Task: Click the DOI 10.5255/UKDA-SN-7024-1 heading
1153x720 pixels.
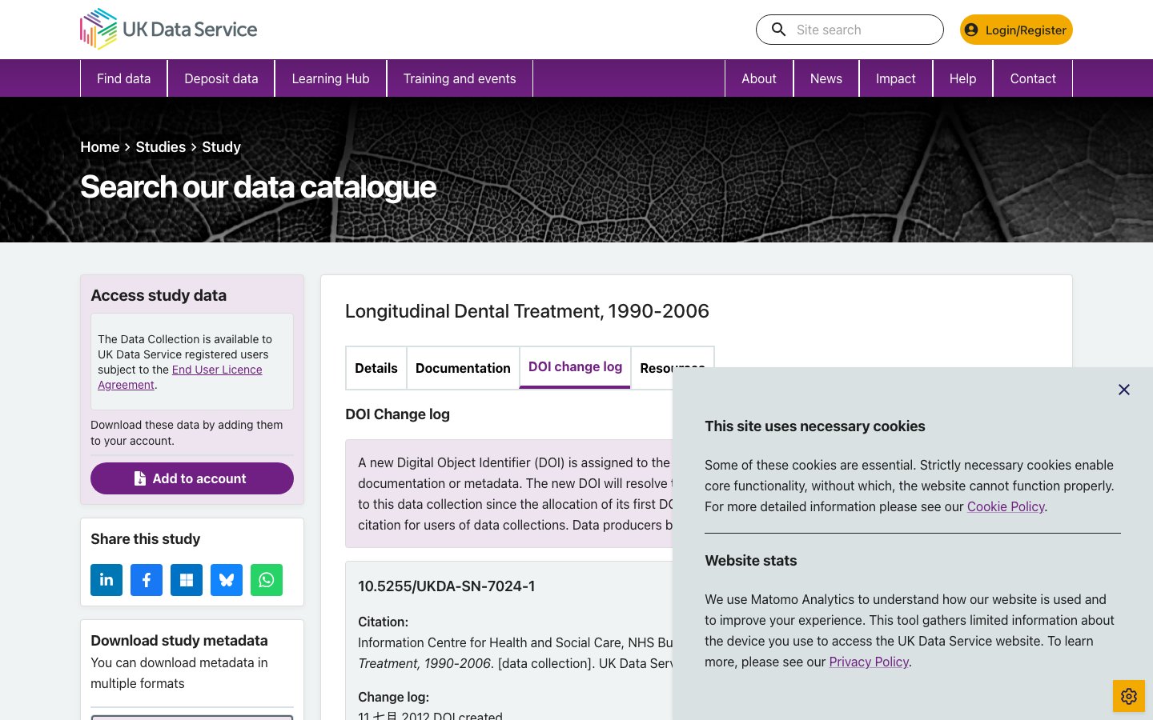Action: click(446, 586)
